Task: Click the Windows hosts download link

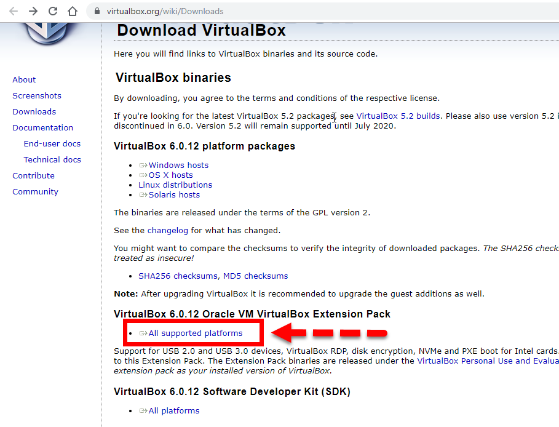Action: click(x=178, y=165)
